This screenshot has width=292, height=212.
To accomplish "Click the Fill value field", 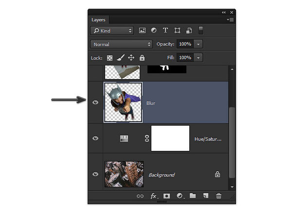I will pos(185,58).
